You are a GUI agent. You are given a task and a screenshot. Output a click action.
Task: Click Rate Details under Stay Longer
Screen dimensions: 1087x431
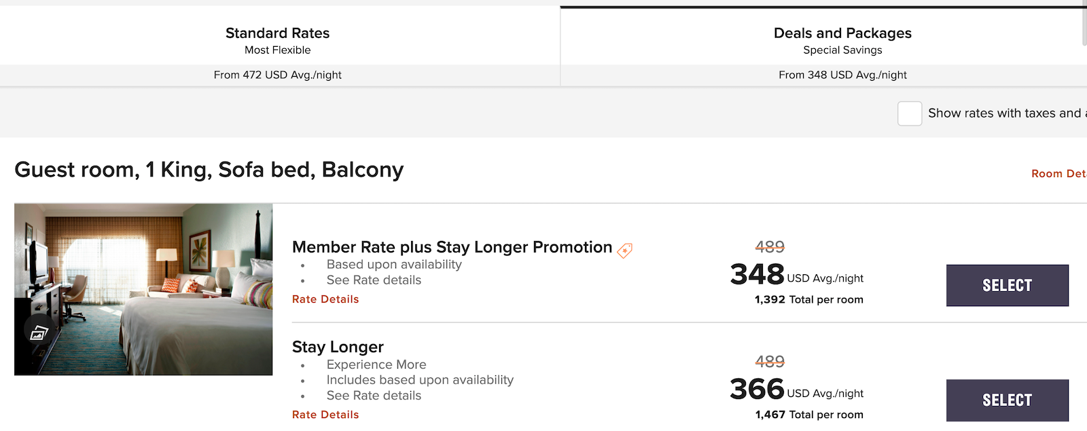[325, 414]
